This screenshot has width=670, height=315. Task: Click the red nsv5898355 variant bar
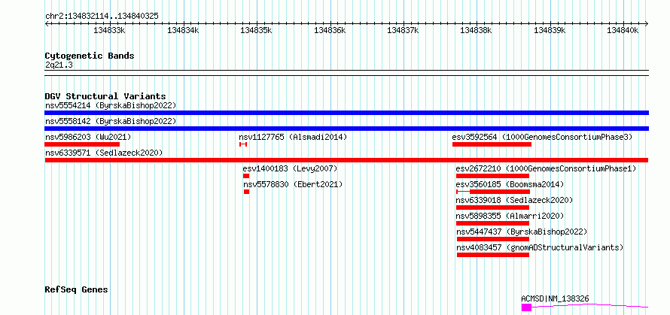pos(492,223)
